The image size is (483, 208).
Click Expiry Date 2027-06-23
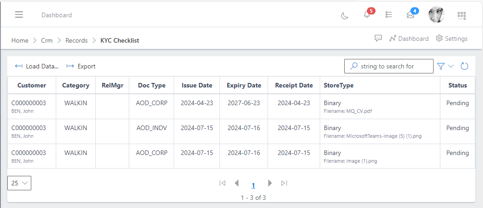pyautogui.click(x=244, y=103)
